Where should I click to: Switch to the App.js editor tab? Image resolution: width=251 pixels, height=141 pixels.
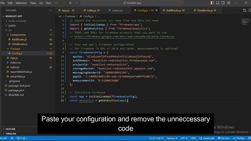click(x=66, y=11)
